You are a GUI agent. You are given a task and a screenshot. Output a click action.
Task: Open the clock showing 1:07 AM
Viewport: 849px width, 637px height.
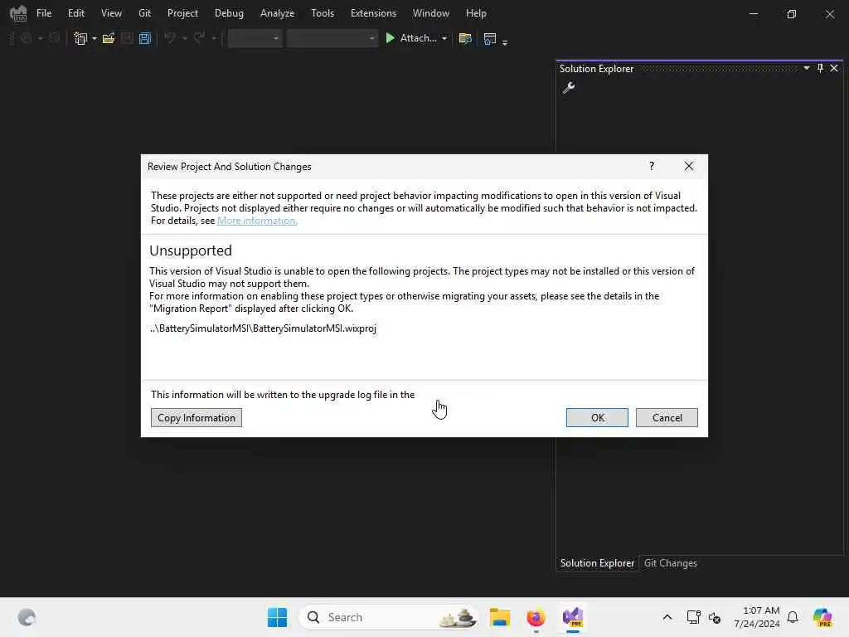[757, 617]
